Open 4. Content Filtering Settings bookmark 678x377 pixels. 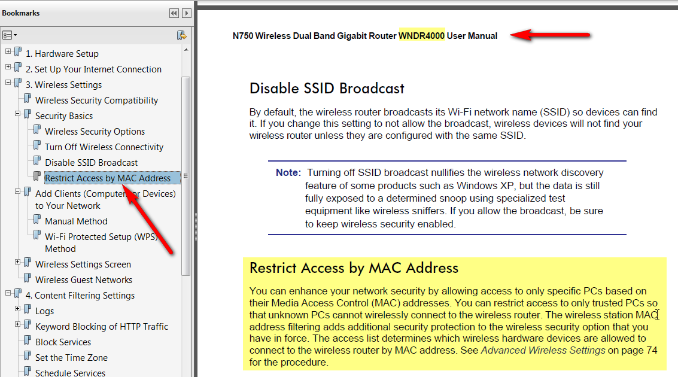[x=80, y=295]
